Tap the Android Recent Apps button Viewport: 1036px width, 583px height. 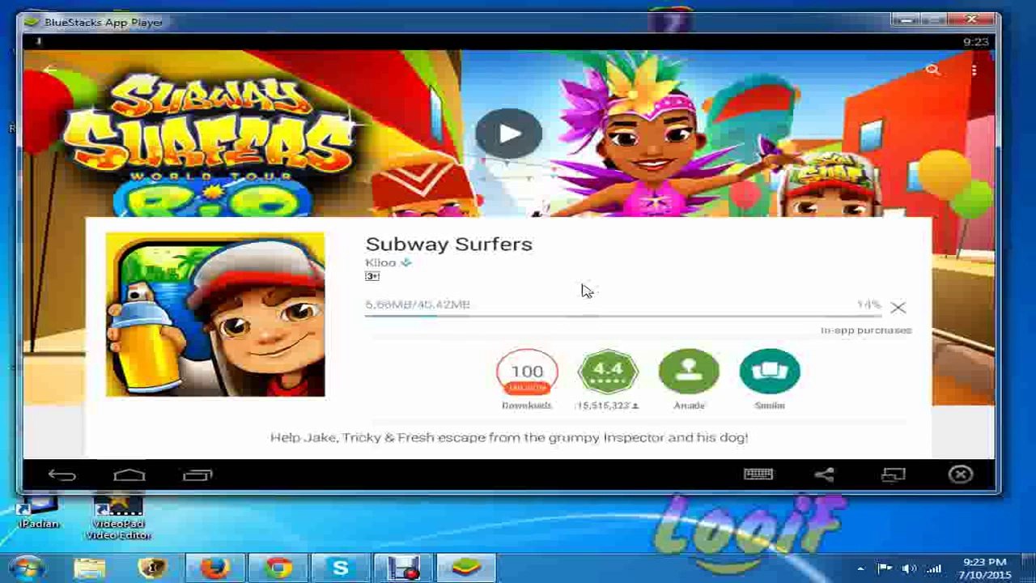tap(197, 475)
